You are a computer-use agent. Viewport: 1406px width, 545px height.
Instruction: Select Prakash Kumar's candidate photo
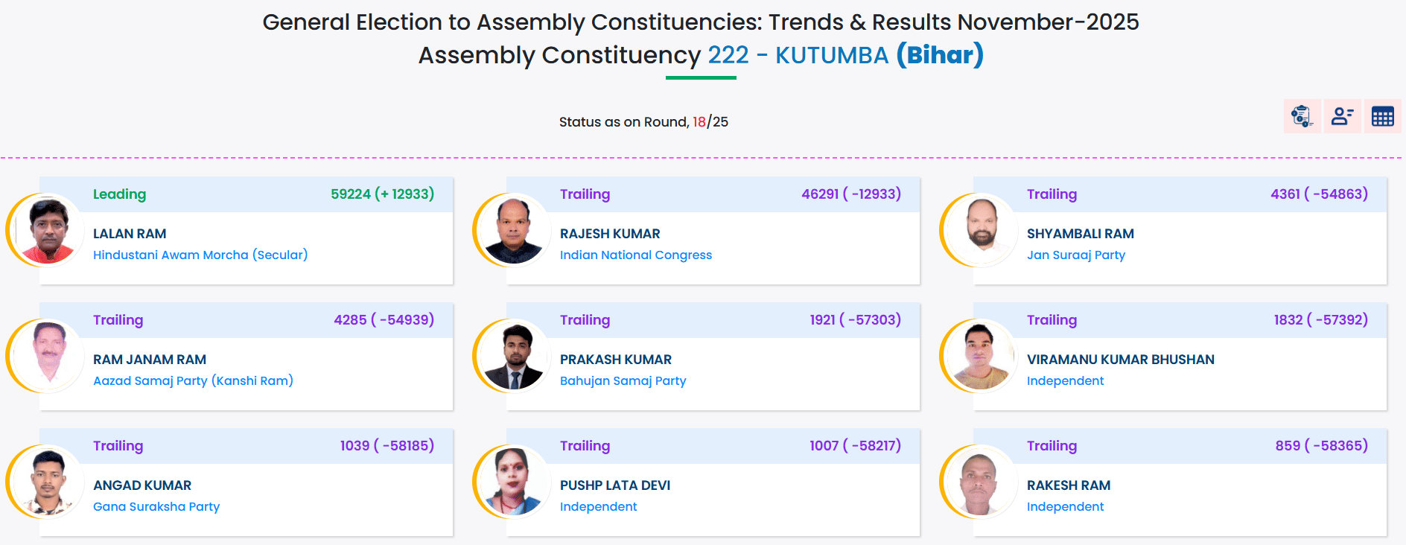(x=514, y=356)
